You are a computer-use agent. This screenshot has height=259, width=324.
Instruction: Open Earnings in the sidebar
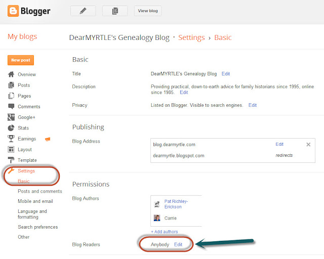click(x=27, y=139)
